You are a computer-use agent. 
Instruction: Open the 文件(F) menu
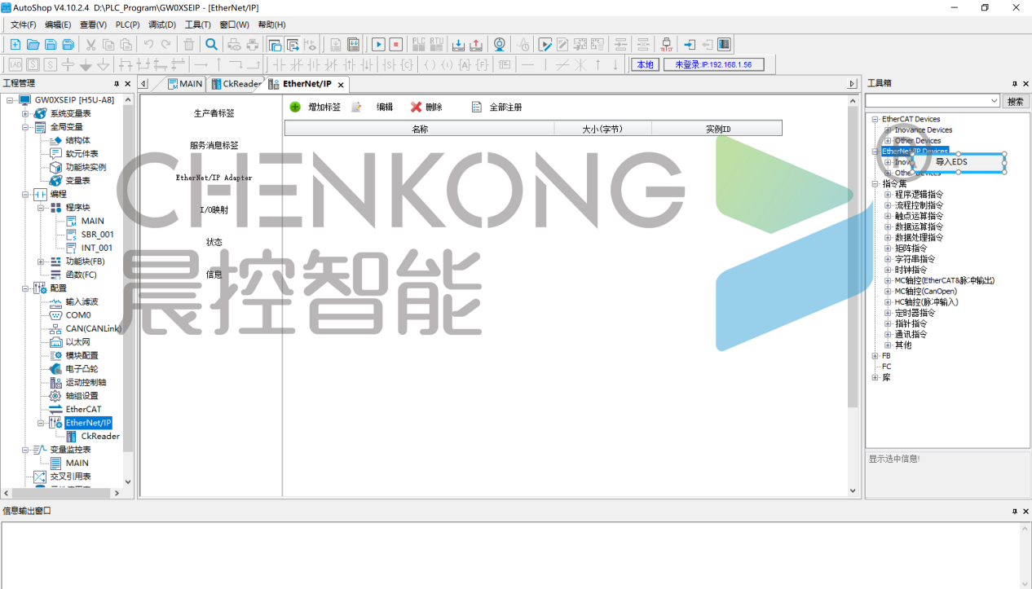(x=23, y=24)
